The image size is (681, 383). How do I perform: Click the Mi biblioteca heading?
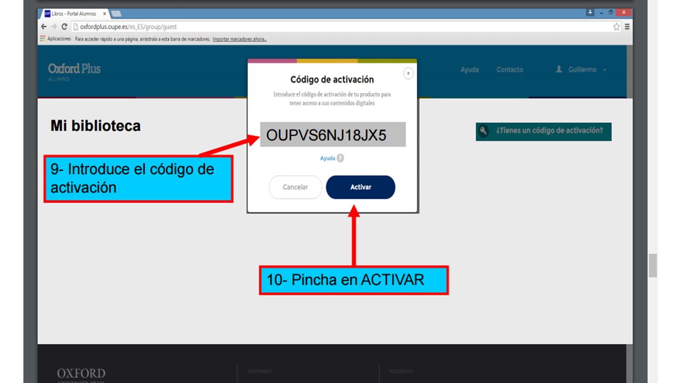96,126
